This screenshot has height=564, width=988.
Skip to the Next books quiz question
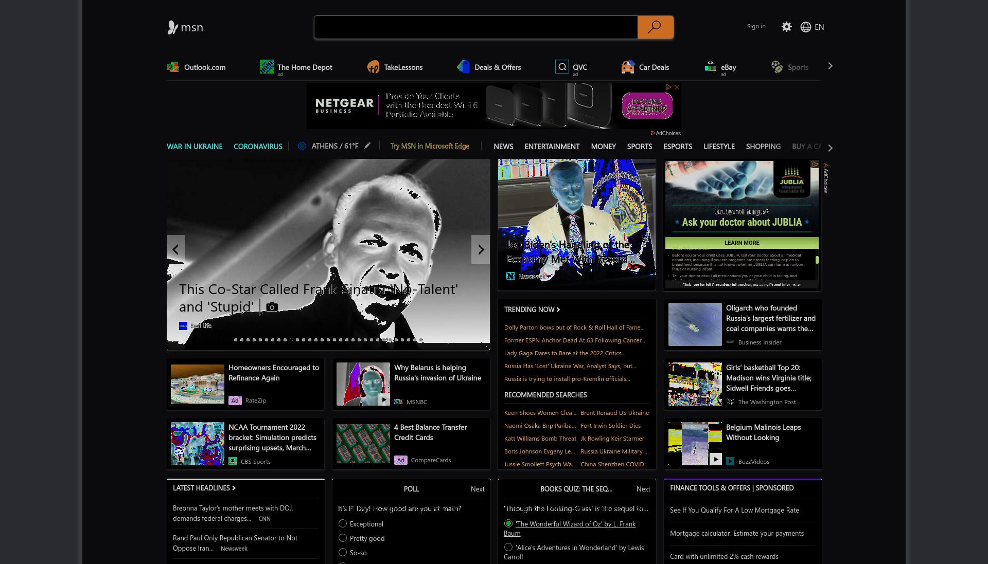(643, 489)
